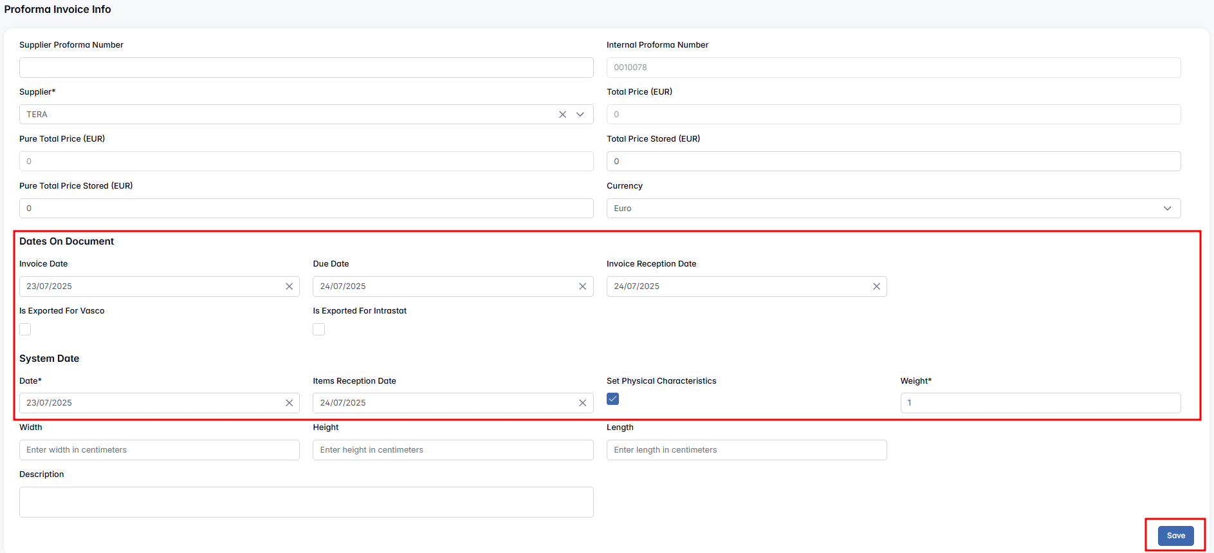The height and width of the screenshot is (553, 1214).
Task: Clear the Items Reception Date value
Action: pyautogui.click(x=582, y=403)
